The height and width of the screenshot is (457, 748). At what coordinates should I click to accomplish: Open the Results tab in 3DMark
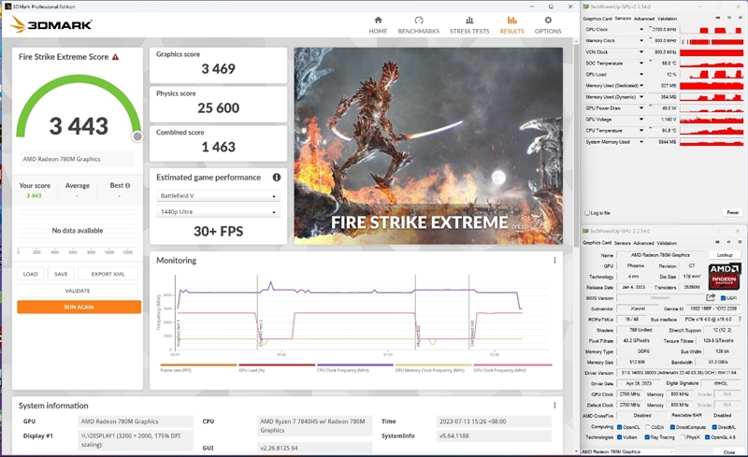point(511,24)
